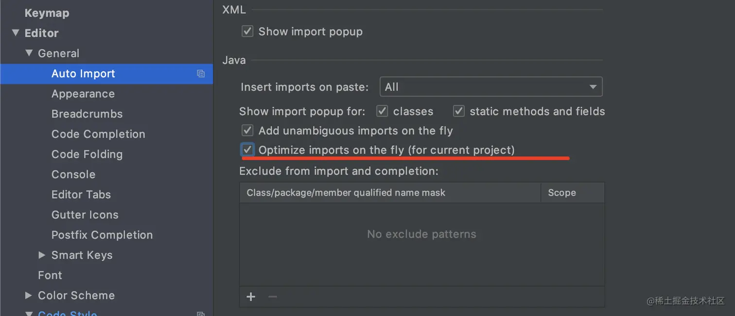Viewport: 735px width, 316px height.
Task: Go to Editor Tabs settings
Action: 81,195
